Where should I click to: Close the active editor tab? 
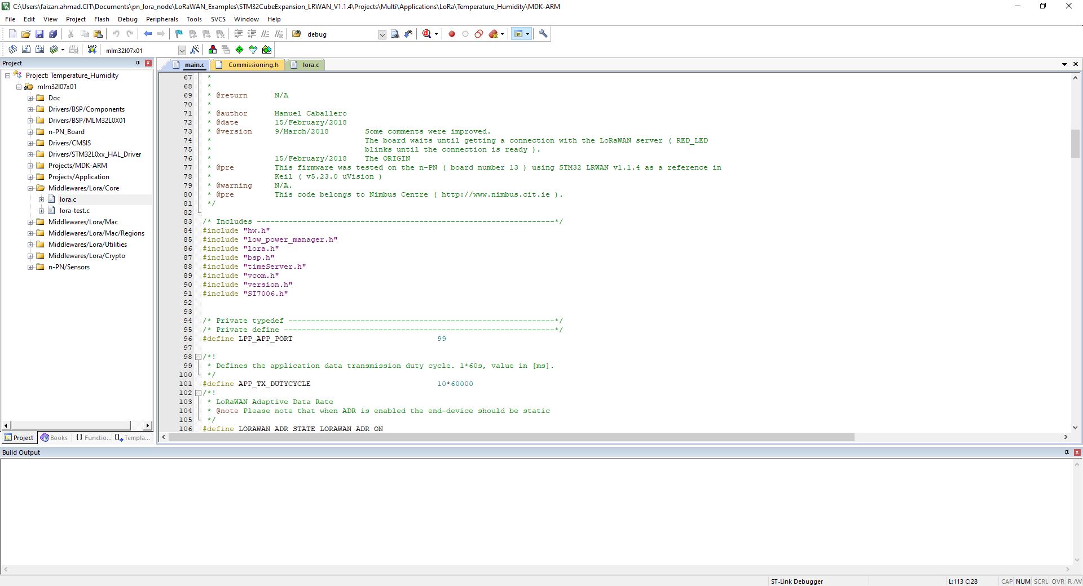(x=1076, y=64)
